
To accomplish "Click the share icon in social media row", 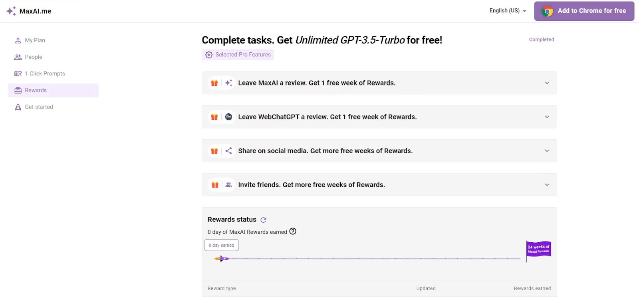I will pos(228,151).
